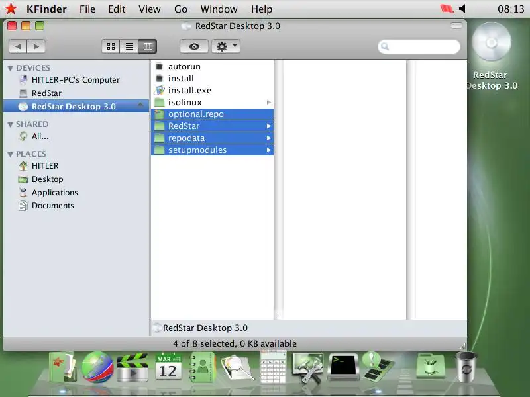Viewport: 530px width, 397px height.
Task: Open the file manager dock icon
Action: coord(62,367)
